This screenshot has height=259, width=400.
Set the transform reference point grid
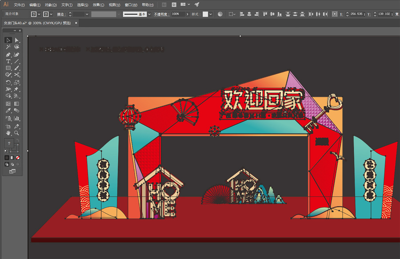pos(335,14)
